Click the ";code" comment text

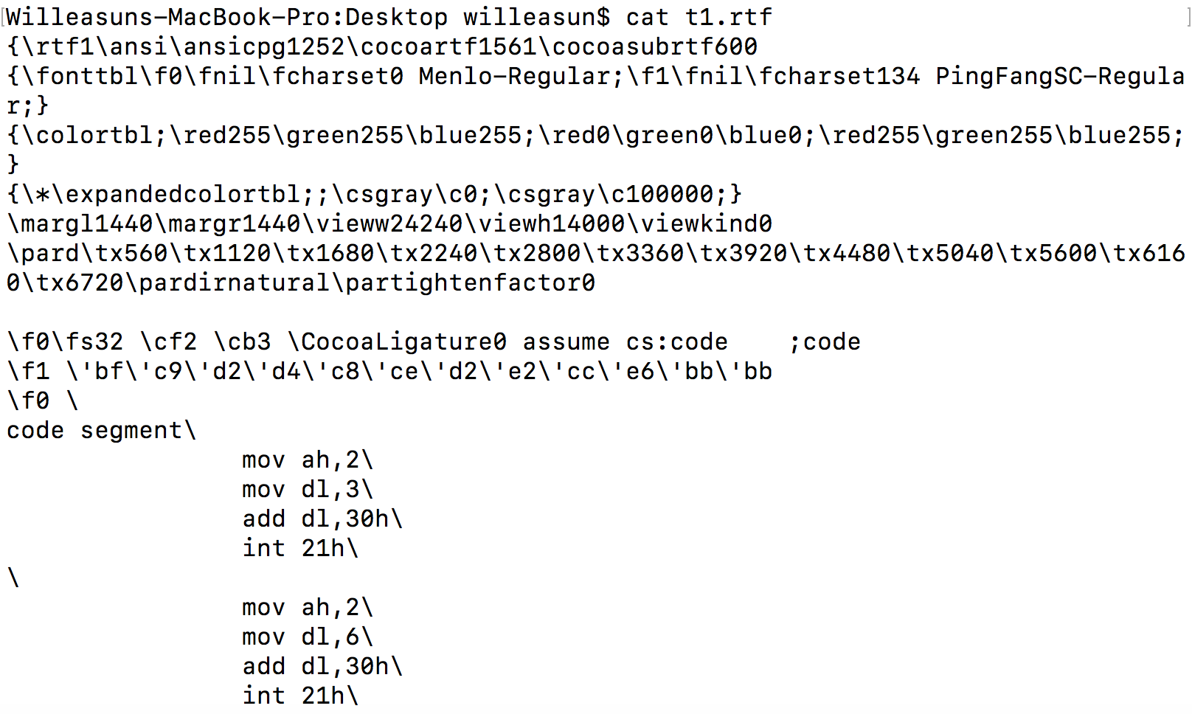tap(824, 342)
